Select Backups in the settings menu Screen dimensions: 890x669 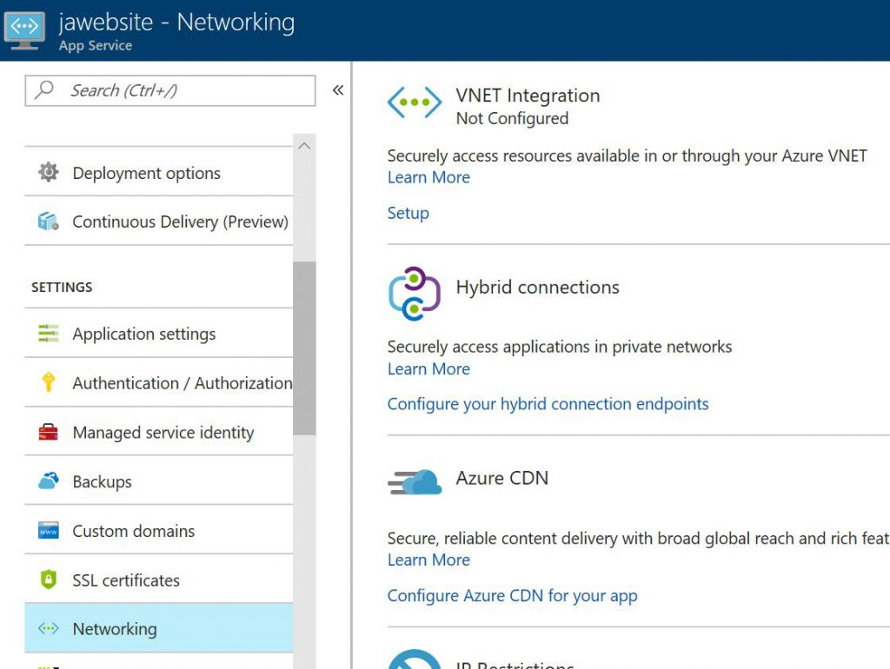[159, 481]
